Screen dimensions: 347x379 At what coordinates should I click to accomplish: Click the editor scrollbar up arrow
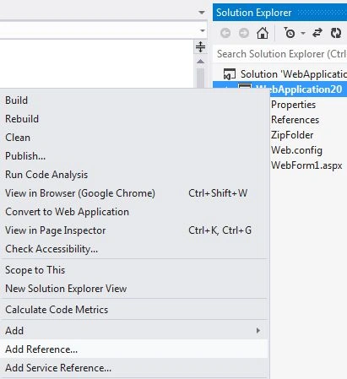point(200,61)
